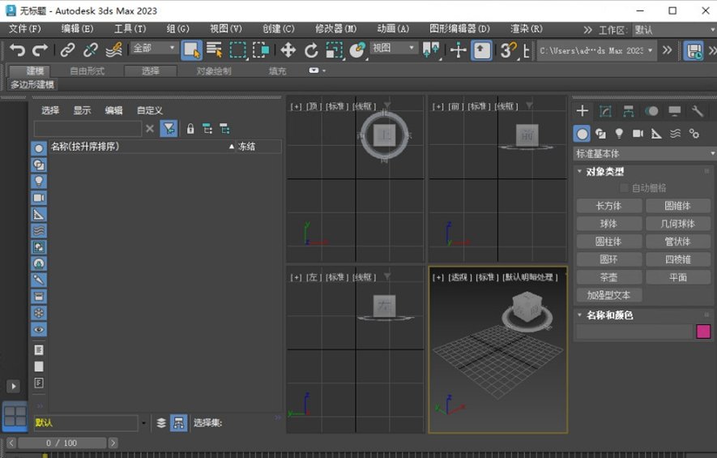Click Bind to Space Warp icon
Image resolution: width=717 pixels, height=458 pixels.
coord(113,50)
